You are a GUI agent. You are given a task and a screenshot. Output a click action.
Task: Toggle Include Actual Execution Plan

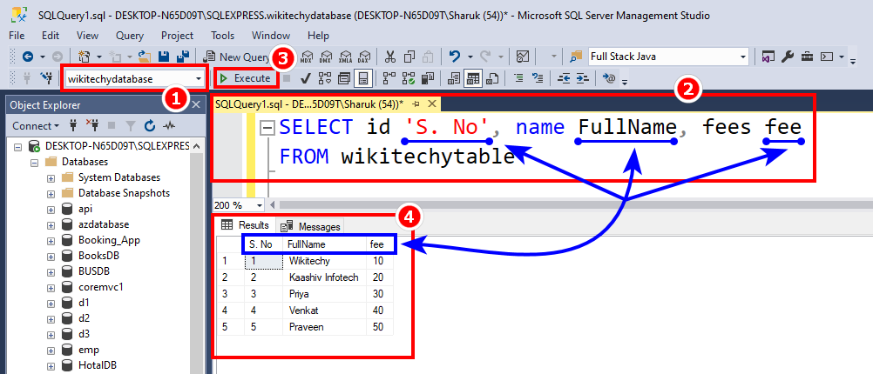pos(387,78)
